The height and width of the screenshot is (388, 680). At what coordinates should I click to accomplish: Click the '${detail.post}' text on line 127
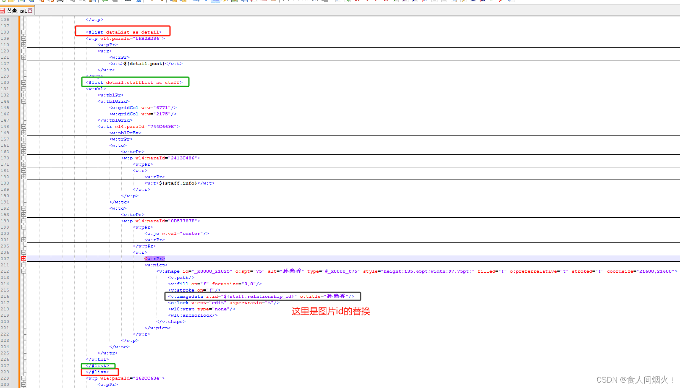coord(144,64)
